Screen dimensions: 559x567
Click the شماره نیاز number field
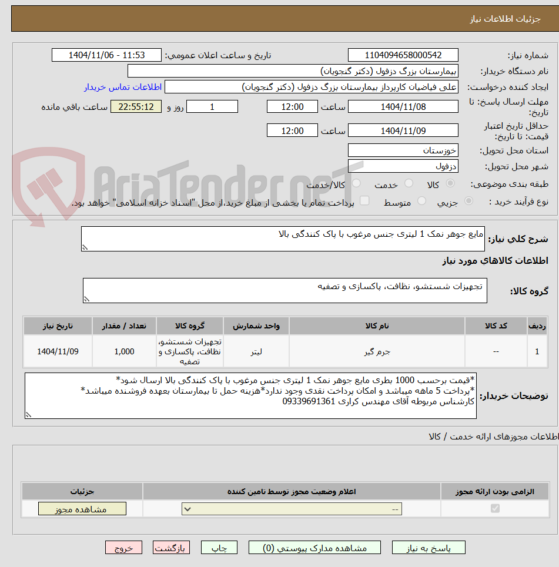point(403,55)
